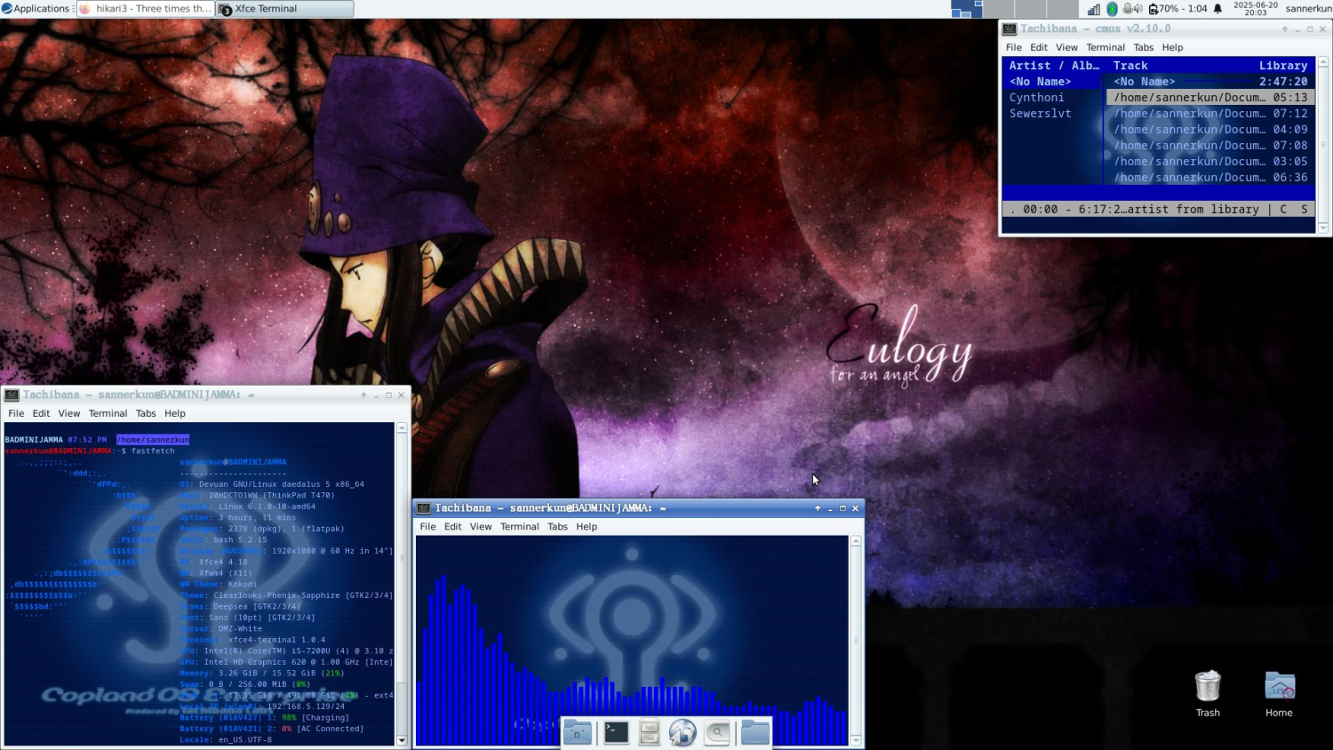Open the Trash desktop icon
The height and width of the screenshot is (750, 1333).
(1208, 694)
